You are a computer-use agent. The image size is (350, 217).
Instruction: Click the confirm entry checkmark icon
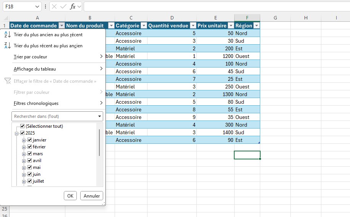pos(63,6)
